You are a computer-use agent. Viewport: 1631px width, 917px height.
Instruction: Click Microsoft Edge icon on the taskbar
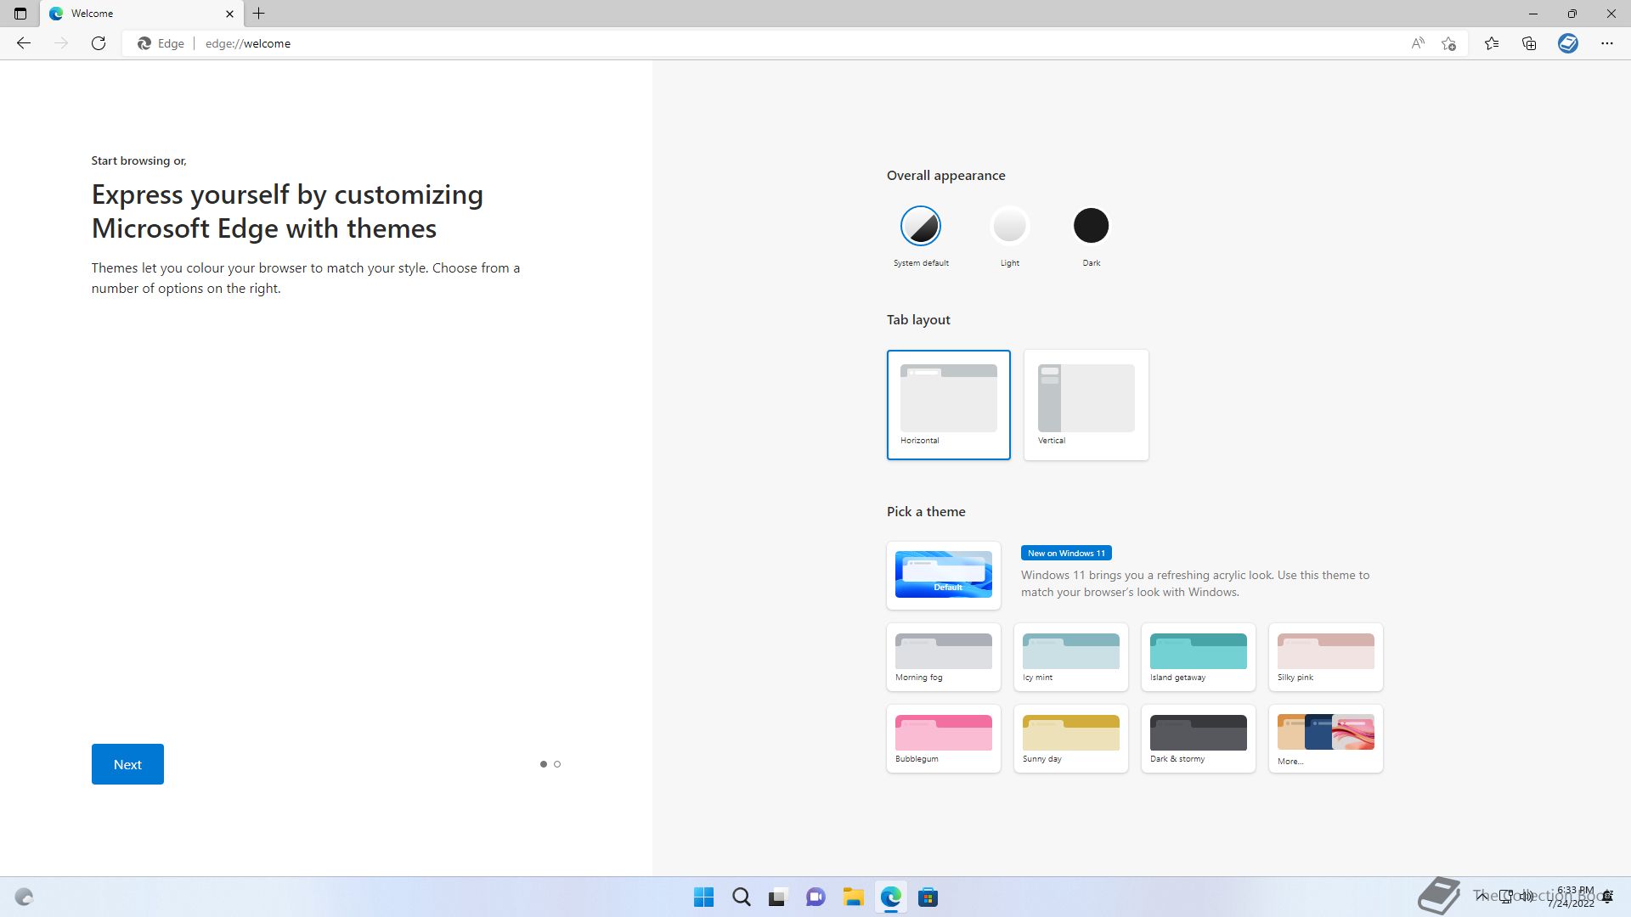point(890,897)
